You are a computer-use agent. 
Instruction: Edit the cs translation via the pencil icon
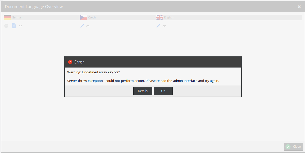coord(82,26)
